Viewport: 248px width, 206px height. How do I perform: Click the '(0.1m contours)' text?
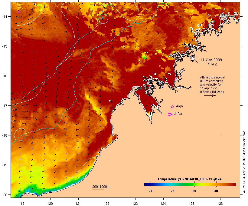click(212, 81)
